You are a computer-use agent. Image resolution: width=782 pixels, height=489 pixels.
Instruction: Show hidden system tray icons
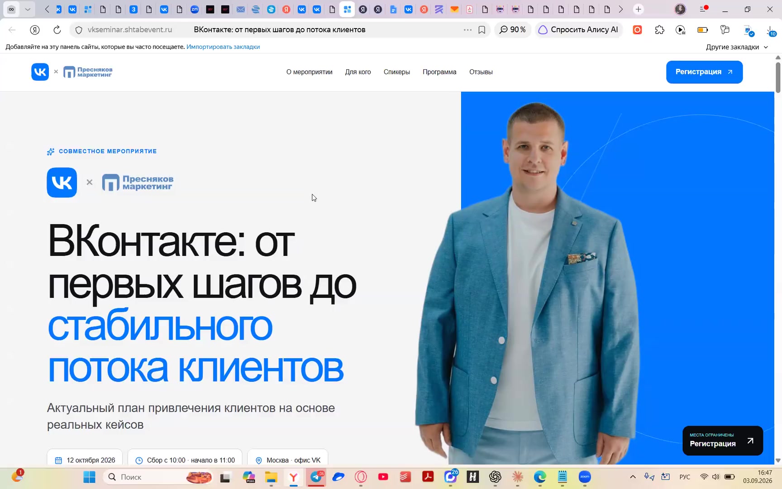pyautogui.click(x=633, y=477)
